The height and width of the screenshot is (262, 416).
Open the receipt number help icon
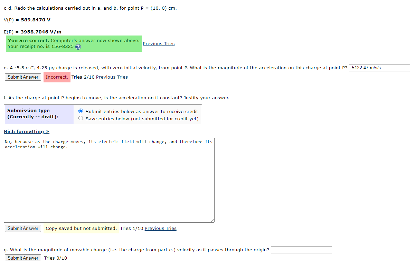tap(78, 46)
